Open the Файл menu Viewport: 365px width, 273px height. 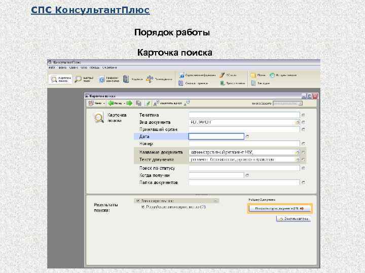coord(52,68)
